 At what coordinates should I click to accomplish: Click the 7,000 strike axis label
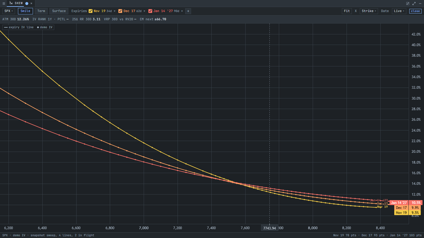(x=144, y=228)
